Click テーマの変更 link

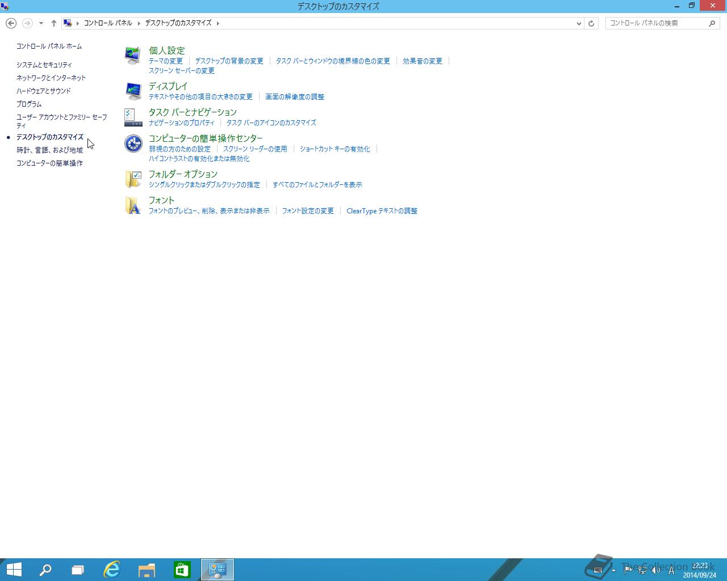pos(166,61)
